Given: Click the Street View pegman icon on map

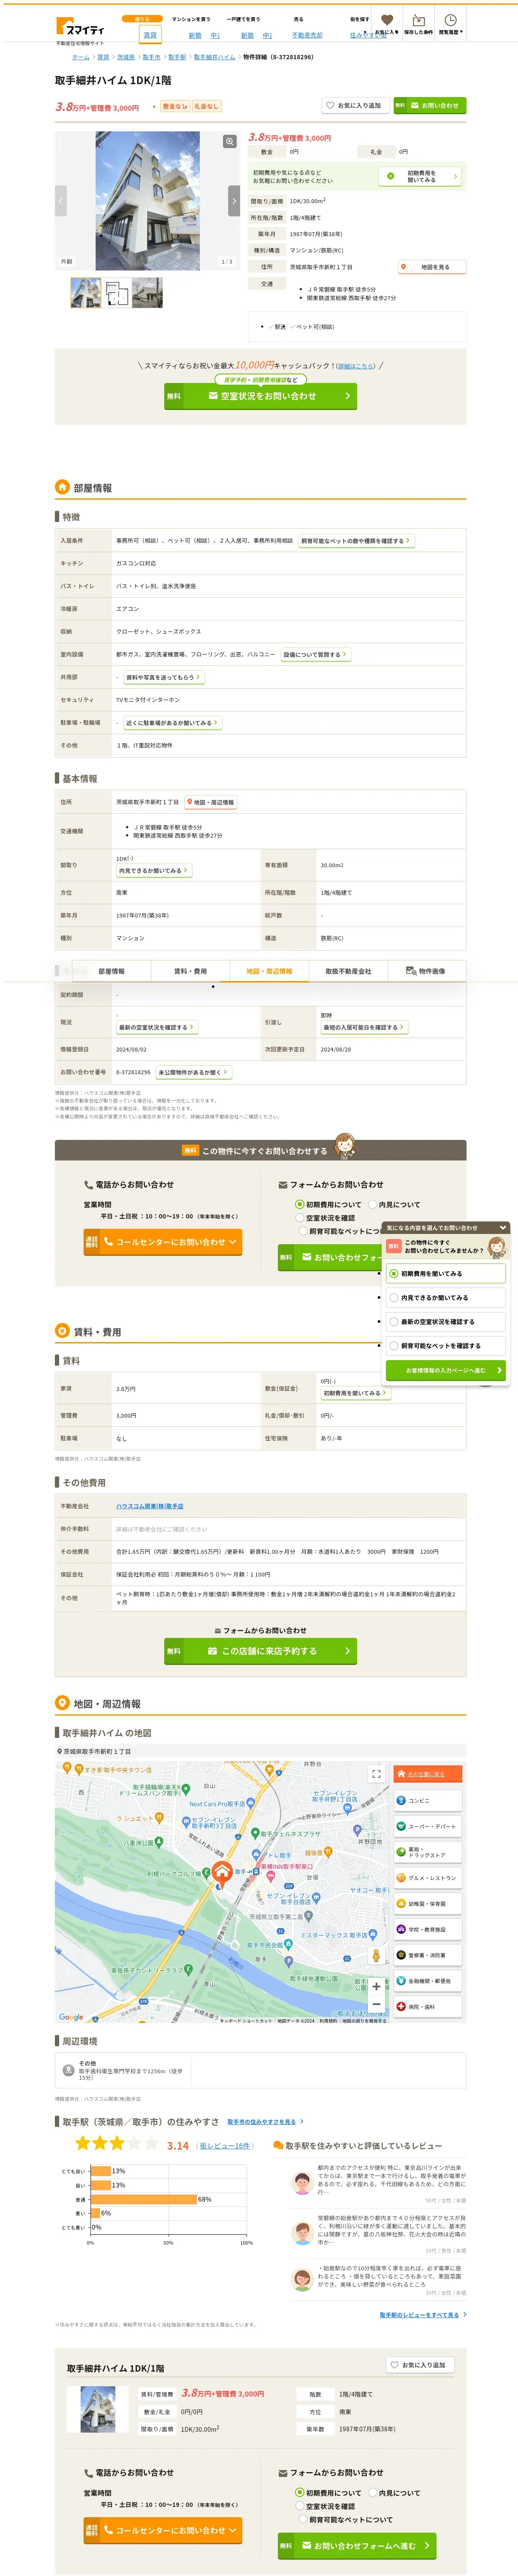Looking at the screenshot, I should [376, 1955].
